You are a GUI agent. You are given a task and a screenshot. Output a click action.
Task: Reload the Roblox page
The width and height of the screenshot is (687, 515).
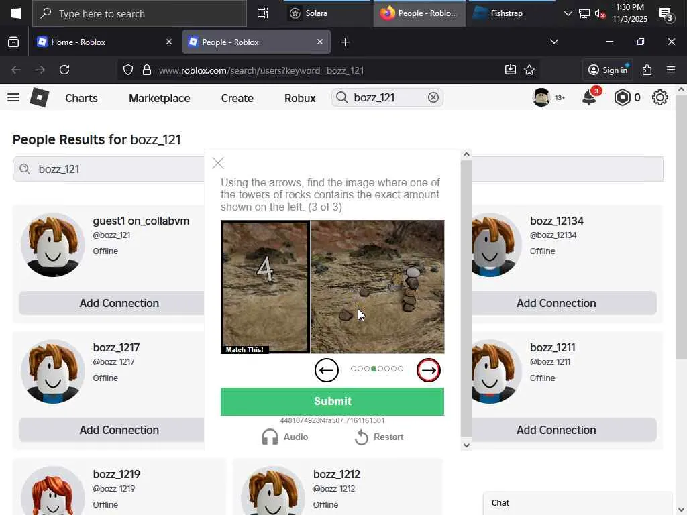click(x=64, y=70)
